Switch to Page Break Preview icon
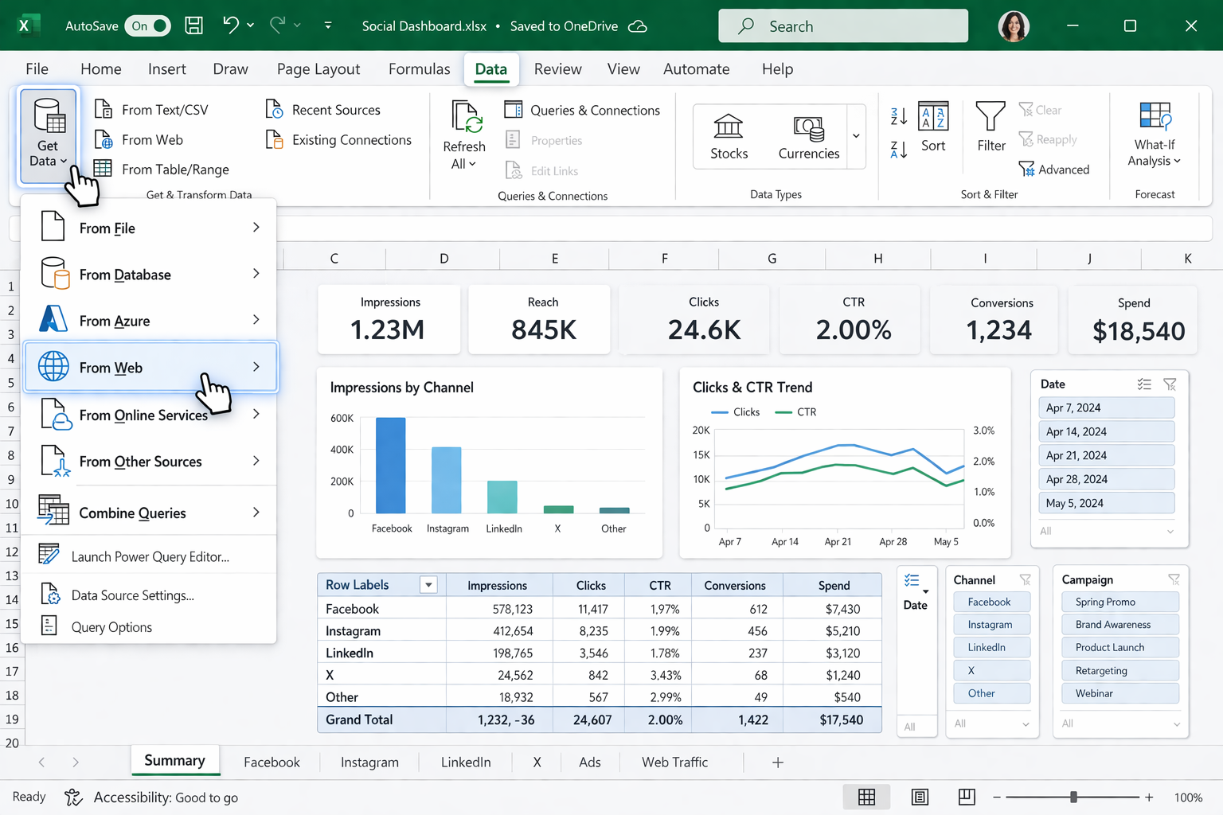The image size is (1223, 815). click(x=967, y=797)
